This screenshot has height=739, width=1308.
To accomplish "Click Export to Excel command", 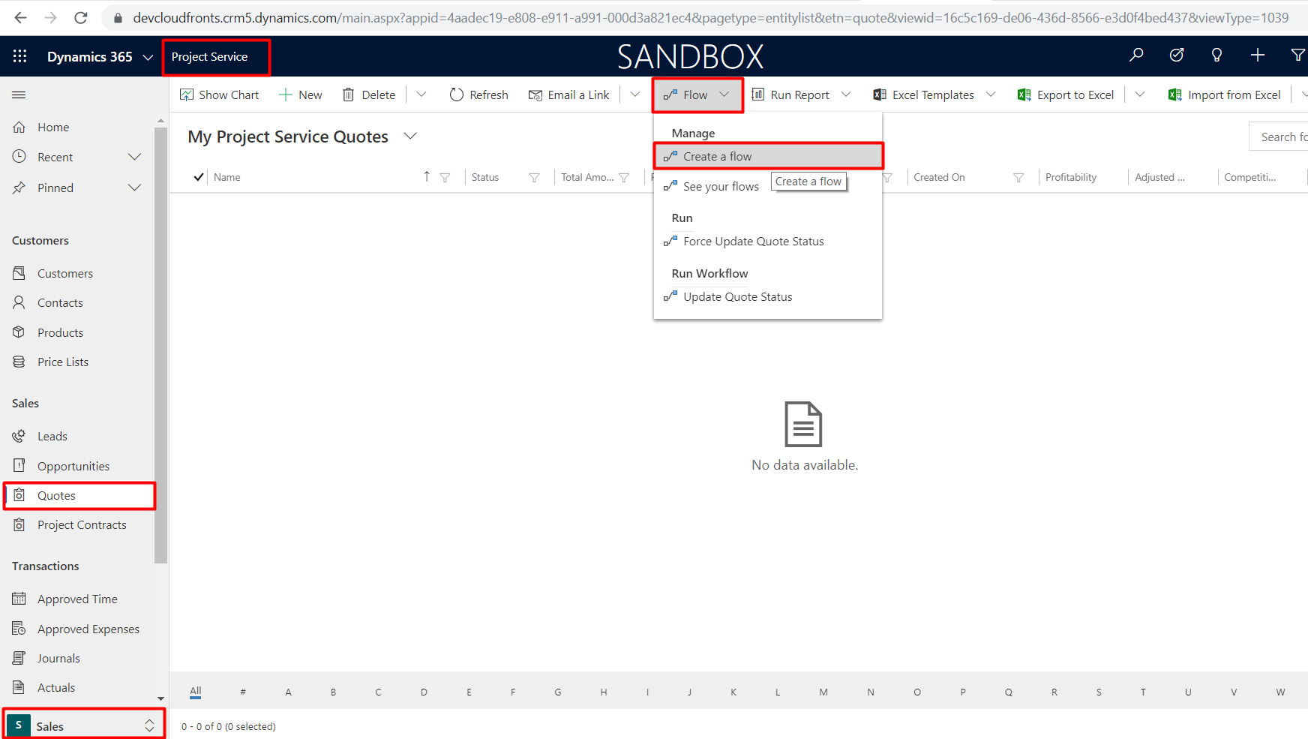I will tap(1066, 95).
